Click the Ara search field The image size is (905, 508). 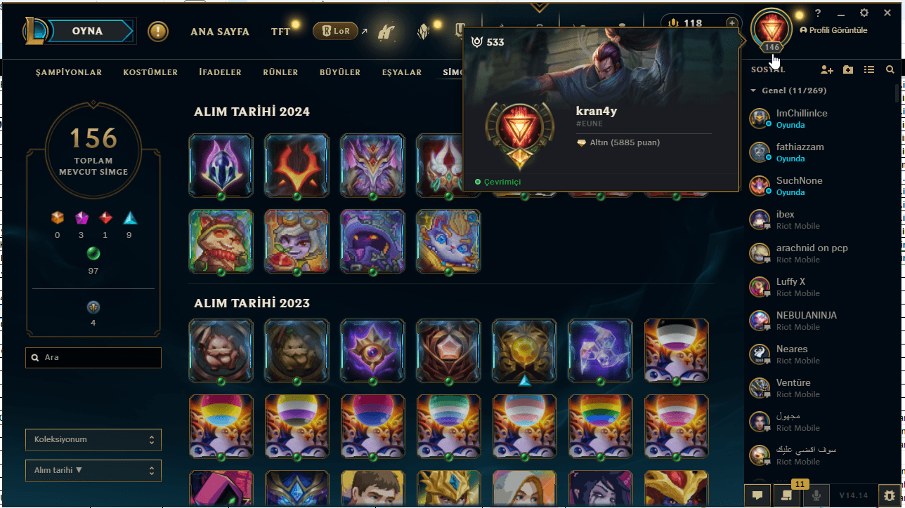93,358
